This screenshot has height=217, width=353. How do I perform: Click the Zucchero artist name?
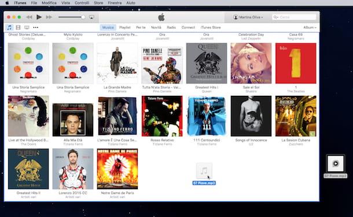point(296,144)
